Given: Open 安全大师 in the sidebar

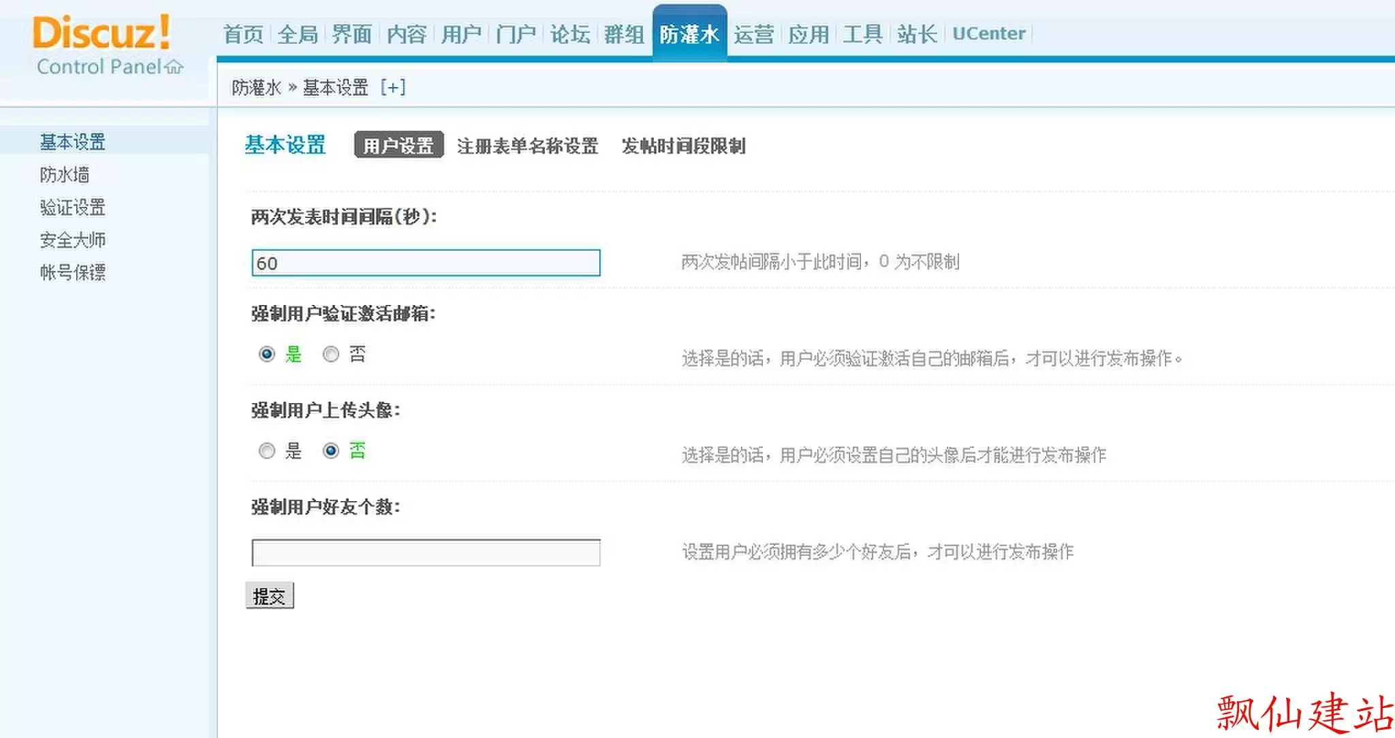Looking at the screenshot, I should (x=73, y=240).
